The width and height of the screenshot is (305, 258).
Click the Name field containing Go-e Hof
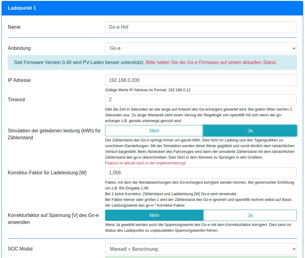click(x=201, y=27)
